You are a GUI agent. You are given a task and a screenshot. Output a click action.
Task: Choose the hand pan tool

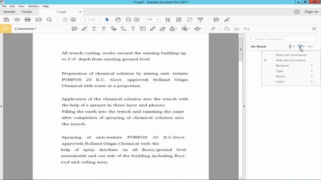tap(118, 19)
